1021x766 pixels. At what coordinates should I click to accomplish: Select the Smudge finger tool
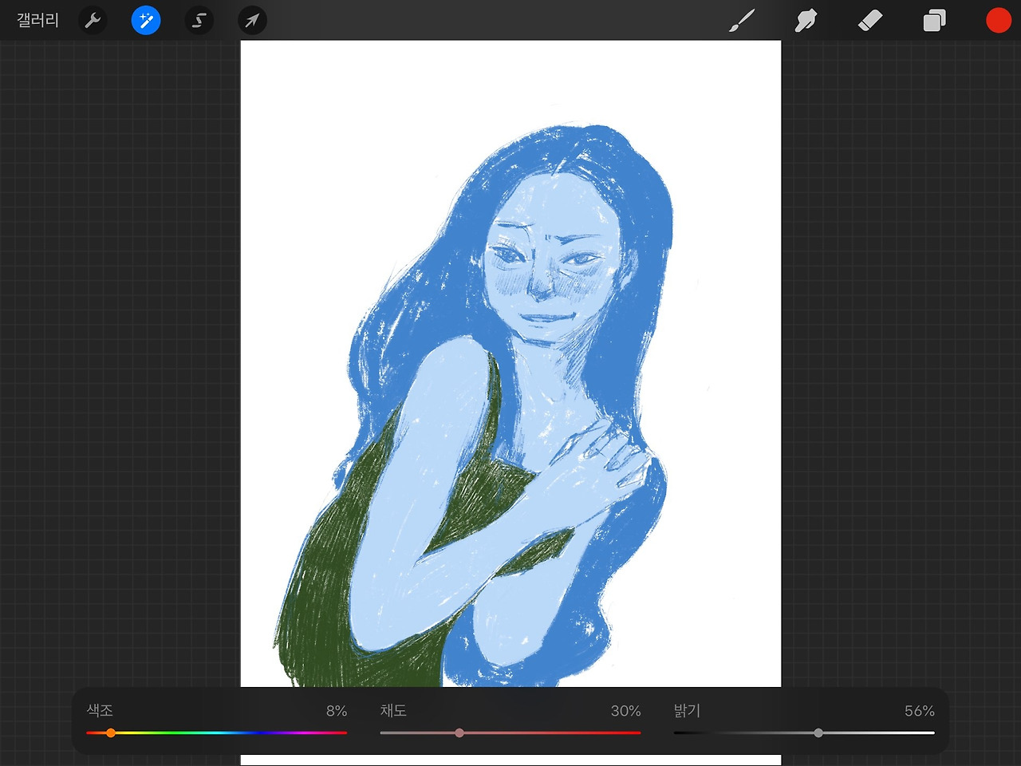point(806,21)
